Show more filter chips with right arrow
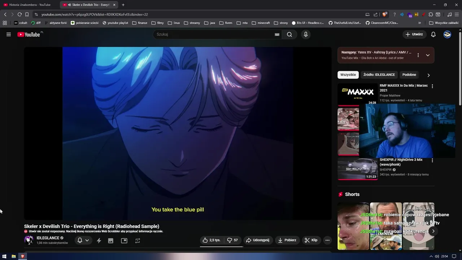 tap(428, 75)
